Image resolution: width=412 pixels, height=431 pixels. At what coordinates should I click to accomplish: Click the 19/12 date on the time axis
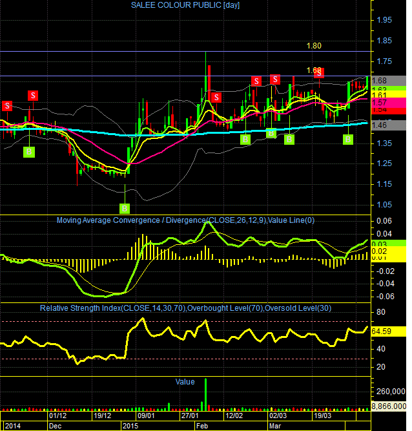pos(103,415)
